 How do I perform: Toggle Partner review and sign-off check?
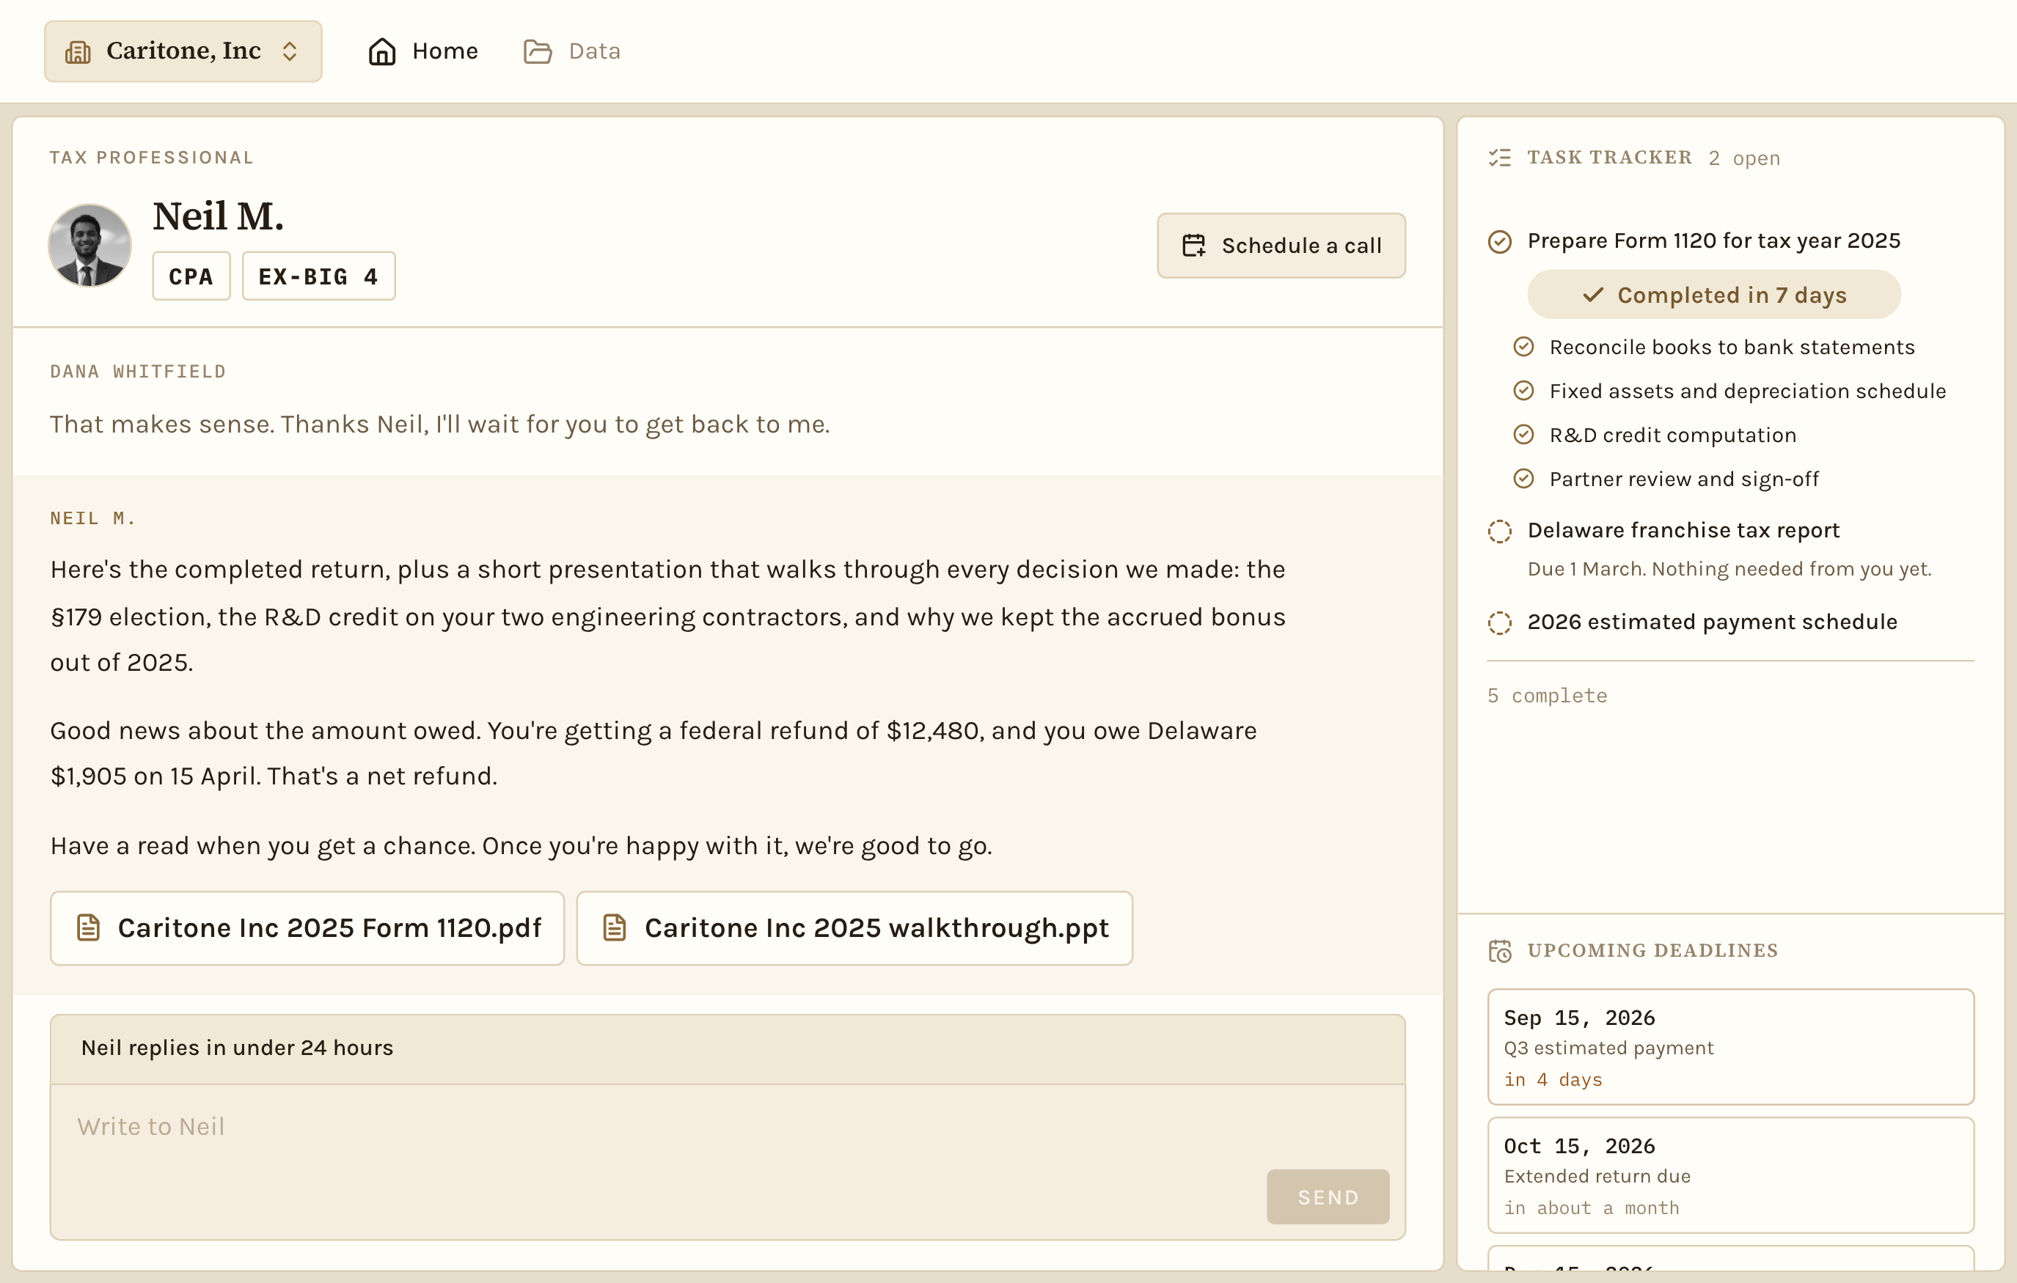1523,479
